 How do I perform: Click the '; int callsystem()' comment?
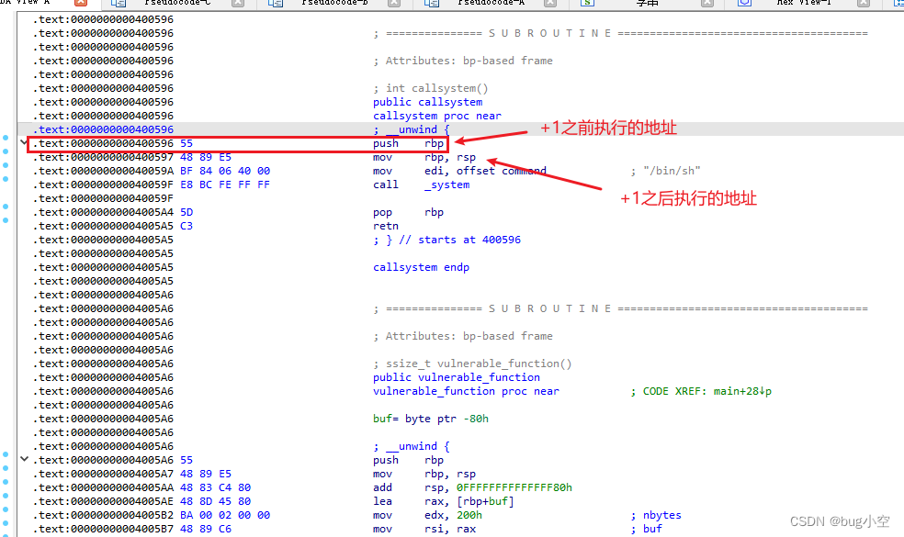[431, 88]
